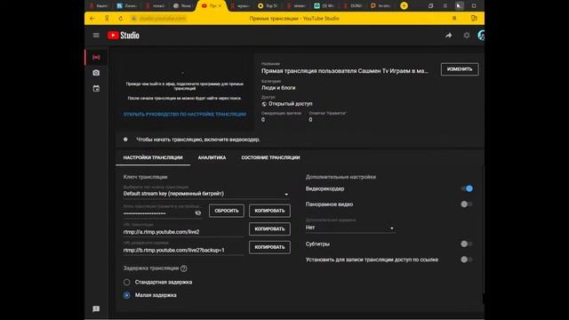Open the stream setup guide link

[185, 115]
